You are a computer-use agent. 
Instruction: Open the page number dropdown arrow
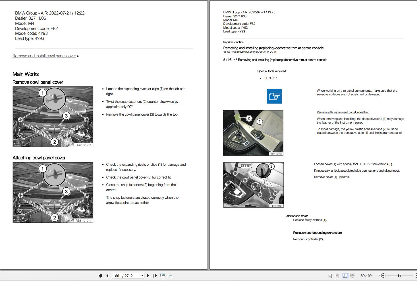[x=142, y=276]
